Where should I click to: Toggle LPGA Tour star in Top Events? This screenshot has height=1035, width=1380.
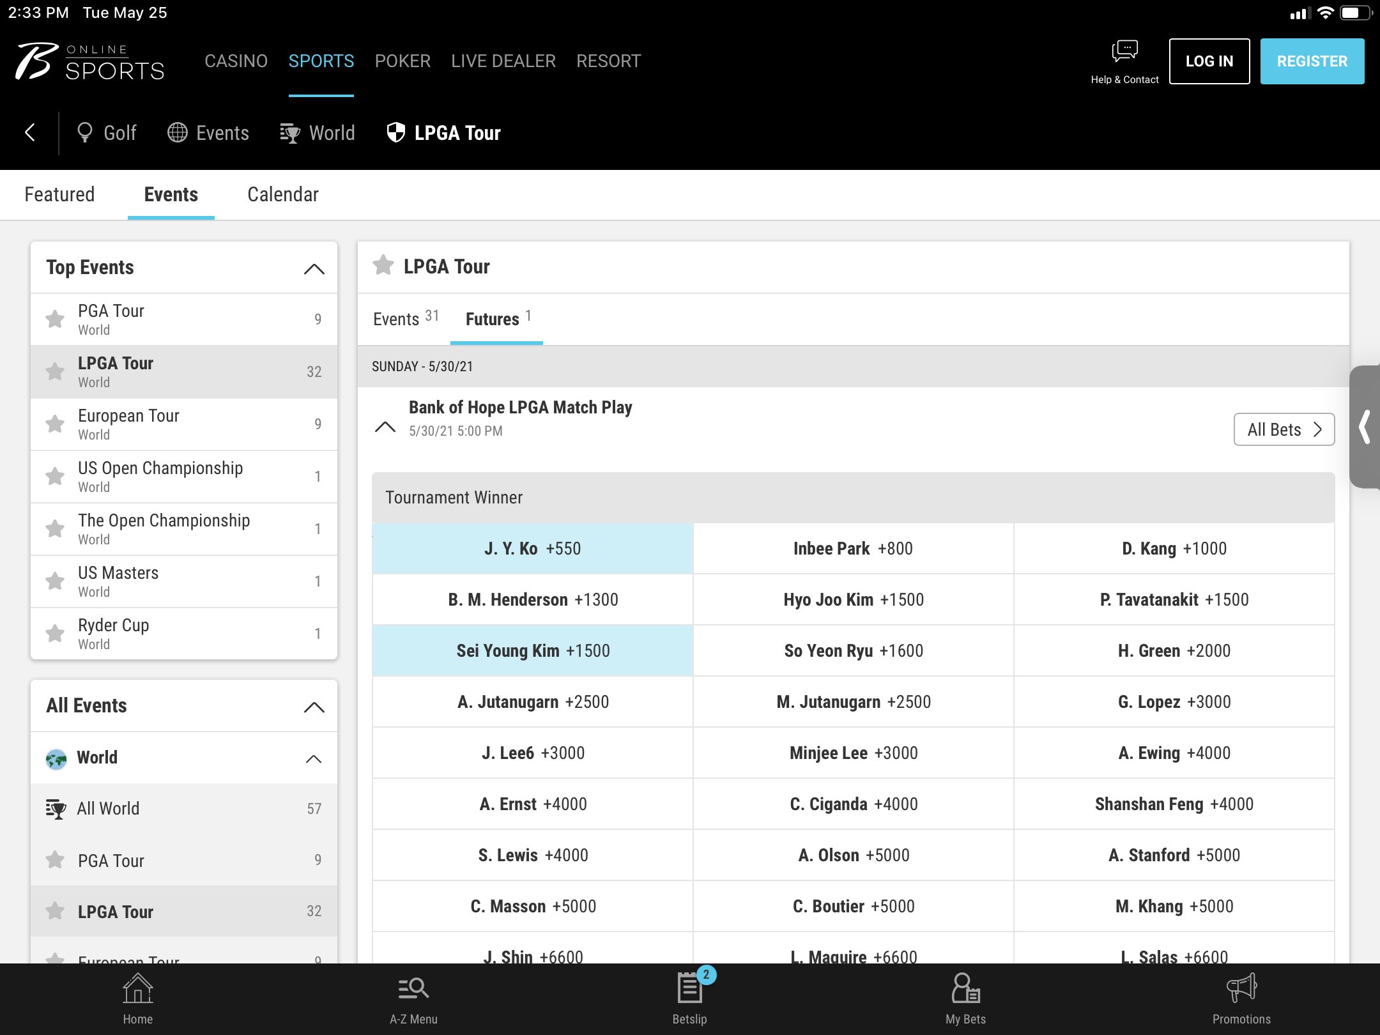56,371
